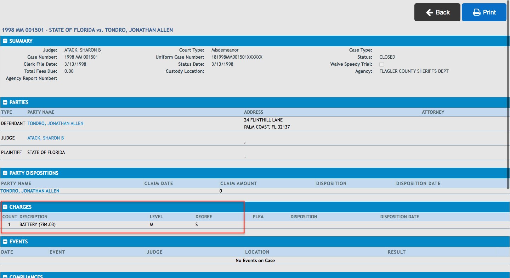Collapse the Compliances section
The image size is (510, 278).
5,277
